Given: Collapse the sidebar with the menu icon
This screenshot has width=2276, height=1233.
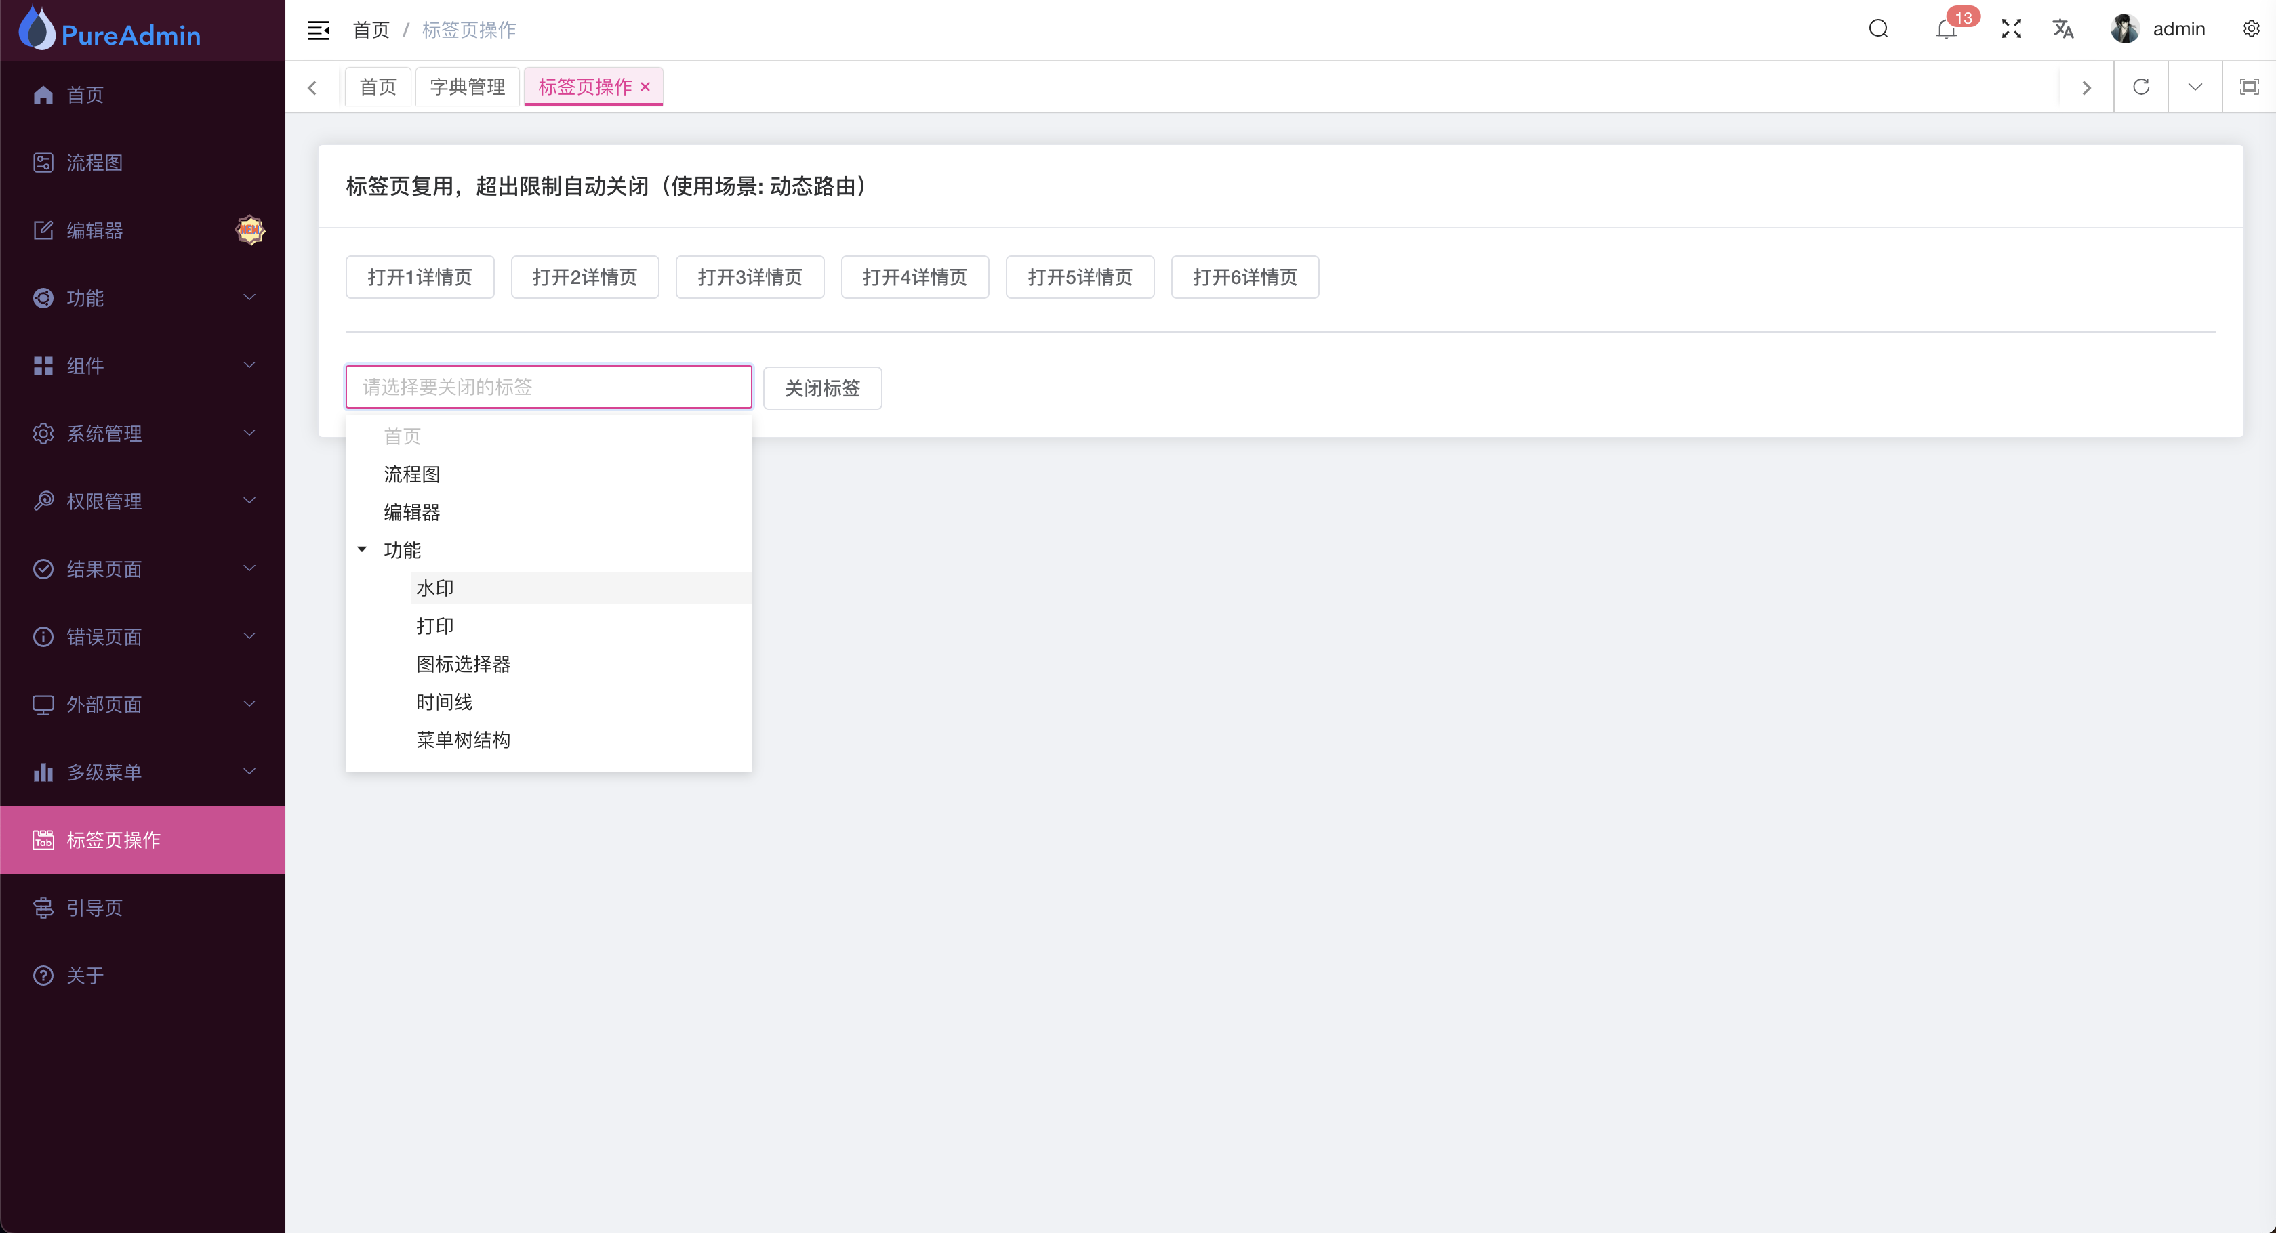Looking at the screenshot, I should point(318,29).
